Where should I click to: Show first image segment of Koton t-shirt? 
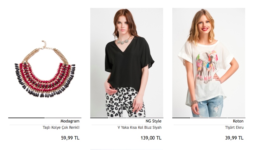tap(181, 118)
